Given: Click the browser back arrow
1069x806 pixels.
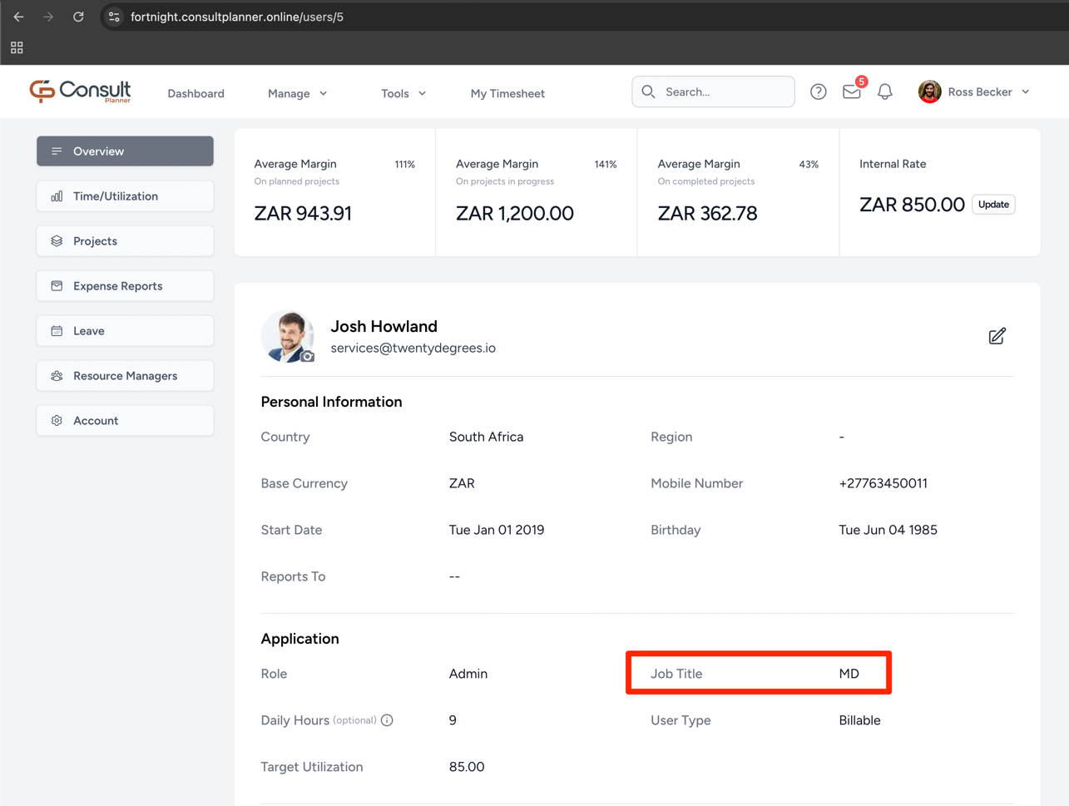Looking at the screenshot, I should click(x=18, y=17).
